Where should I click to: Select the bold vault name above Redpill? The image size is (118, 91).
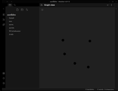[11, 15]
